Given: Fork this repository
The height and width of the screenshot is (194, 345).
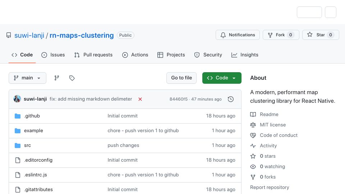Looking at the screenshot, I should coord(281,35).
